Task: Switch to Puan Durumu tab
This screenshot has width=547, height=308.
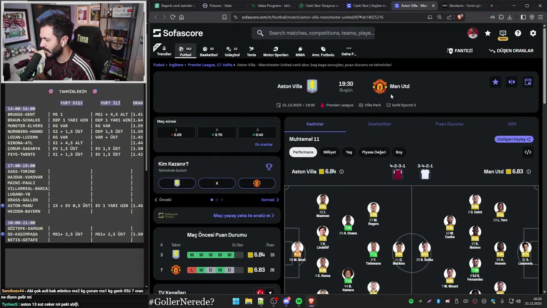Action: click(449, 124)
